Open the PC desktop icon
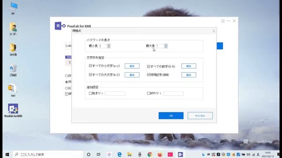This screenshot has width=282, height=158. [13, 8]
